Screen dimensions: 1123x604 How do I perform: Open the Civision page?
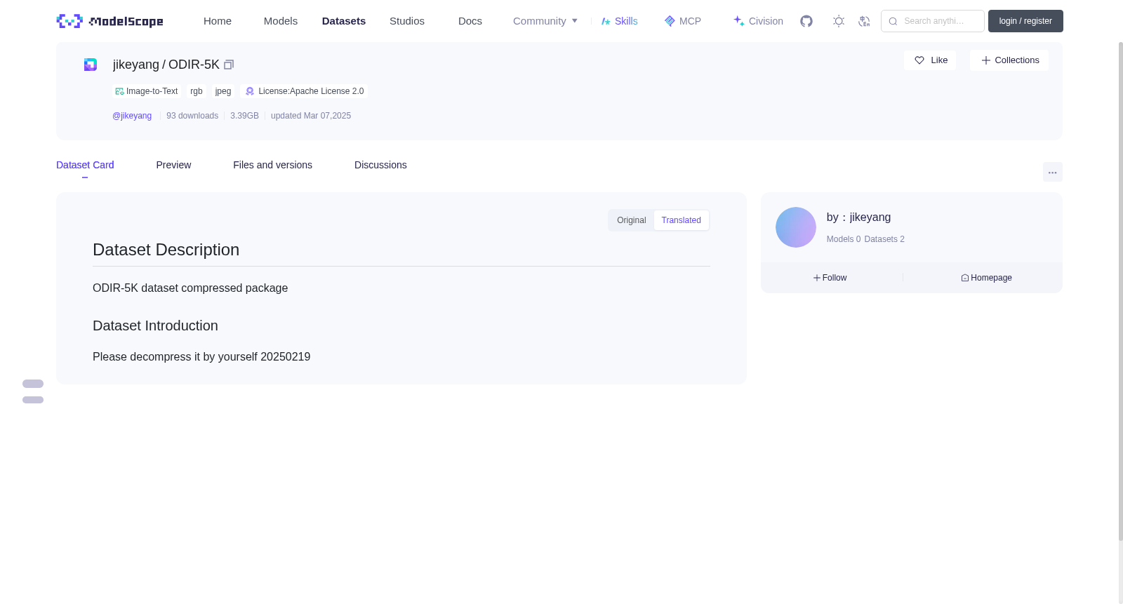click(758, 21)
